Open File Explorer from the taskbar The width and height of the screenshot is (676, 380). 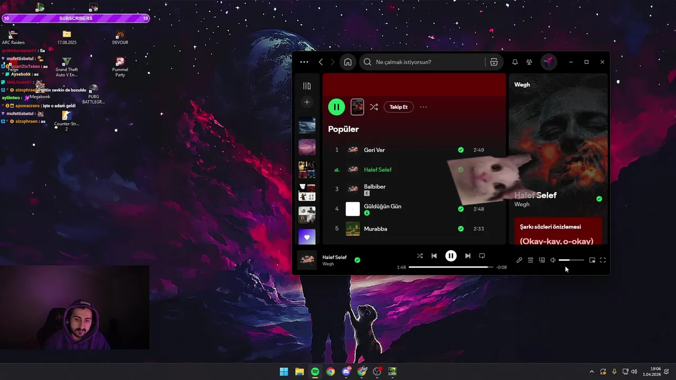point(299,372)
